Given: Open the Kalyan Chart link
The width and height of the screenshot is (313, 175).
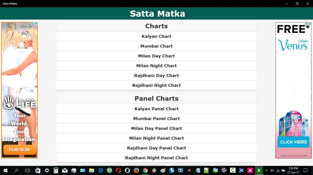Looking at the screenshot, I should pyautogui.click(x=156, y=36).
